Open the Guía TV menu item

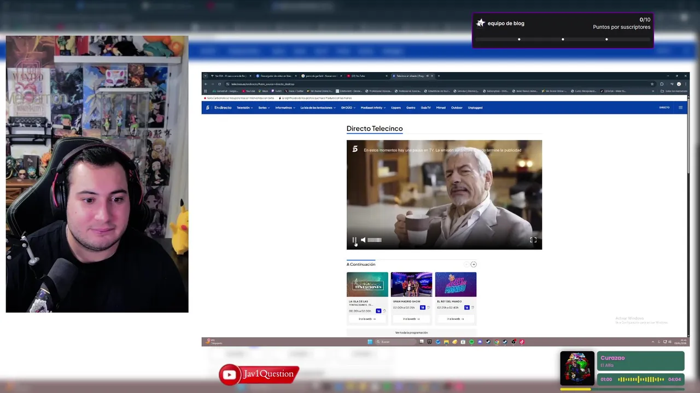(x=425, y=108)
